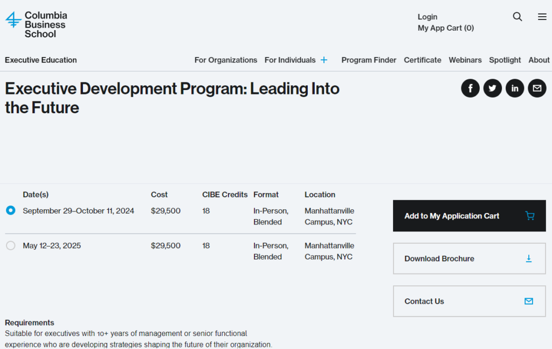Click the Requirements heading
The image size is (552, 349).
pyautogui.click(x=30, y=323)
